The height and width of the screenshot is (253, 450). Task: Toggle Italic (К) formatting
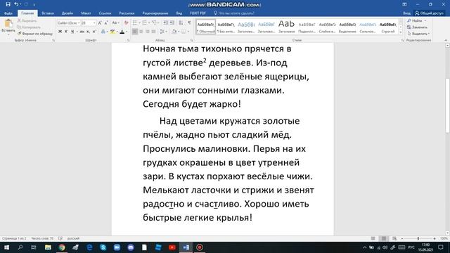coord(66,32)
